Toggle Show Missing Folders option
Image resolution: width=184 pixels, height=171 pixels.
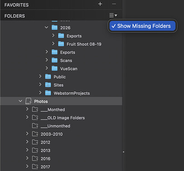coord(142,26)
